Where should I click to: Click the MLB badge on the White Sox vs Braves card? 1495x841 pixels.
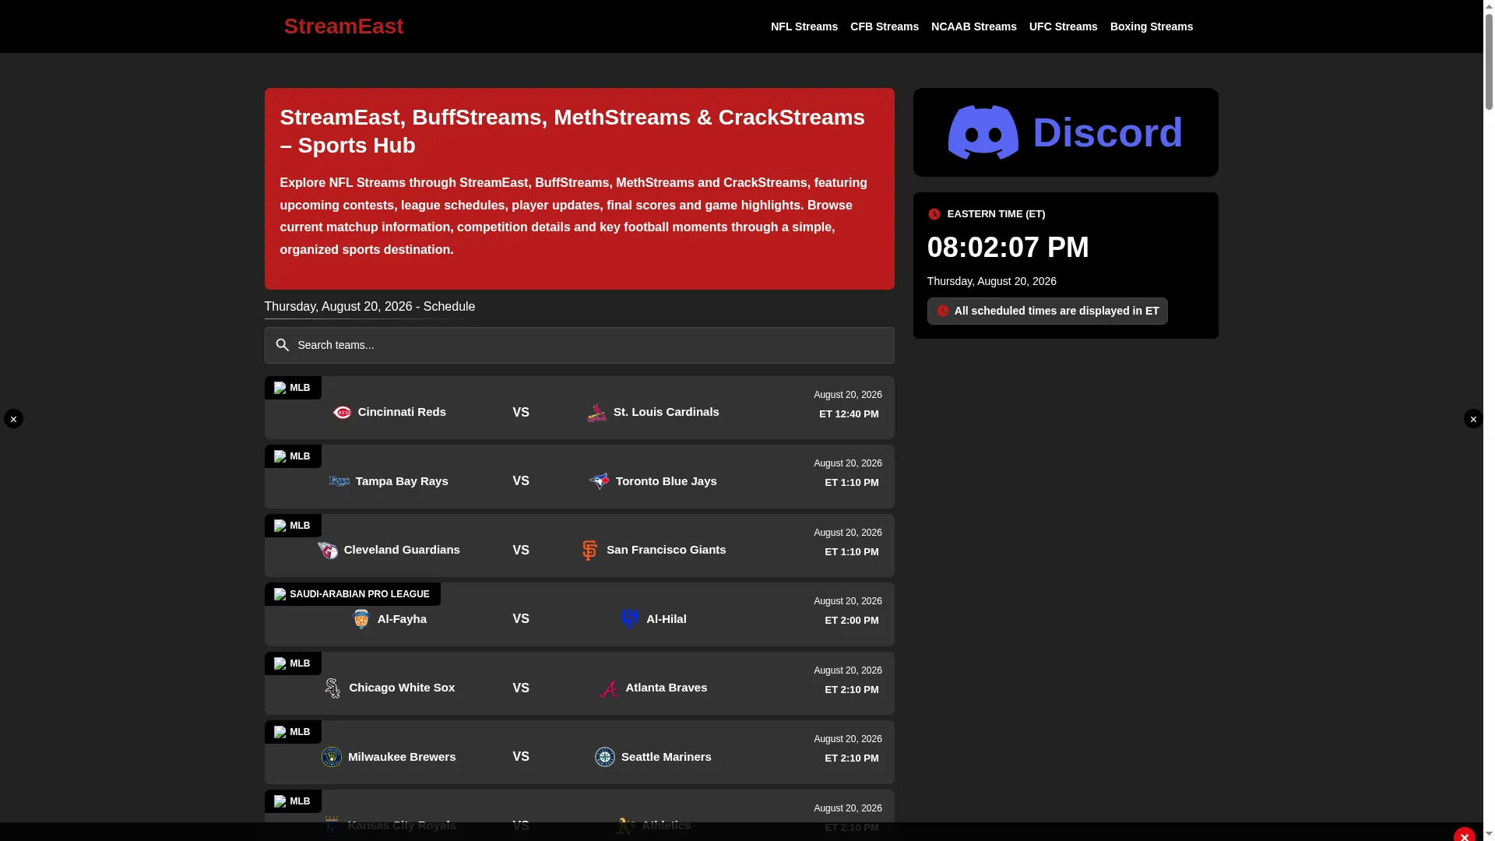(293, 663)
